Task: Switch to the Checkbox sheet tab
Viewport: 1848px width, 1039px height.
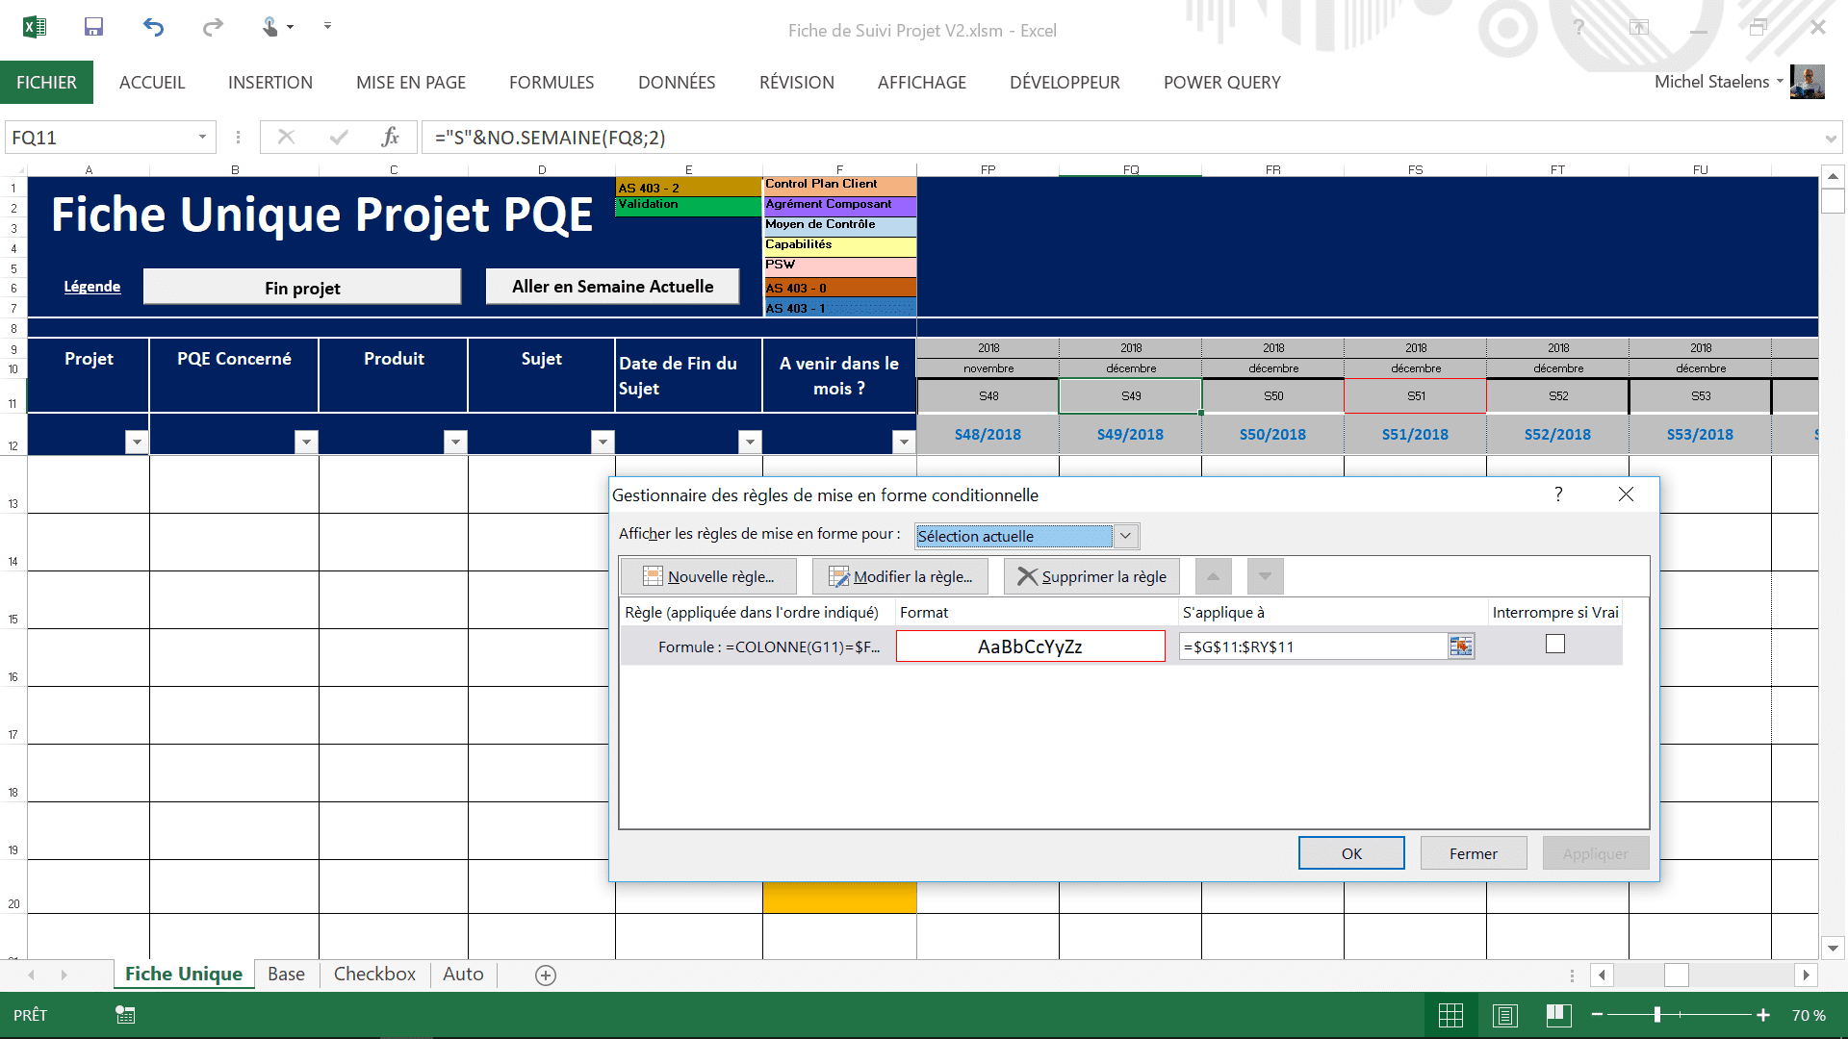Action: pyautogui.click(x=374, y=974)
